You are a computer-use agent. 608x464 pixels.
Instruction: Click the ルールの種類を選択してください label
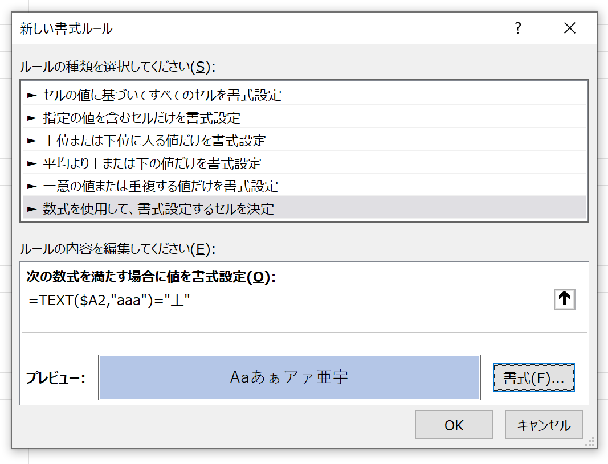coord(117,67)
